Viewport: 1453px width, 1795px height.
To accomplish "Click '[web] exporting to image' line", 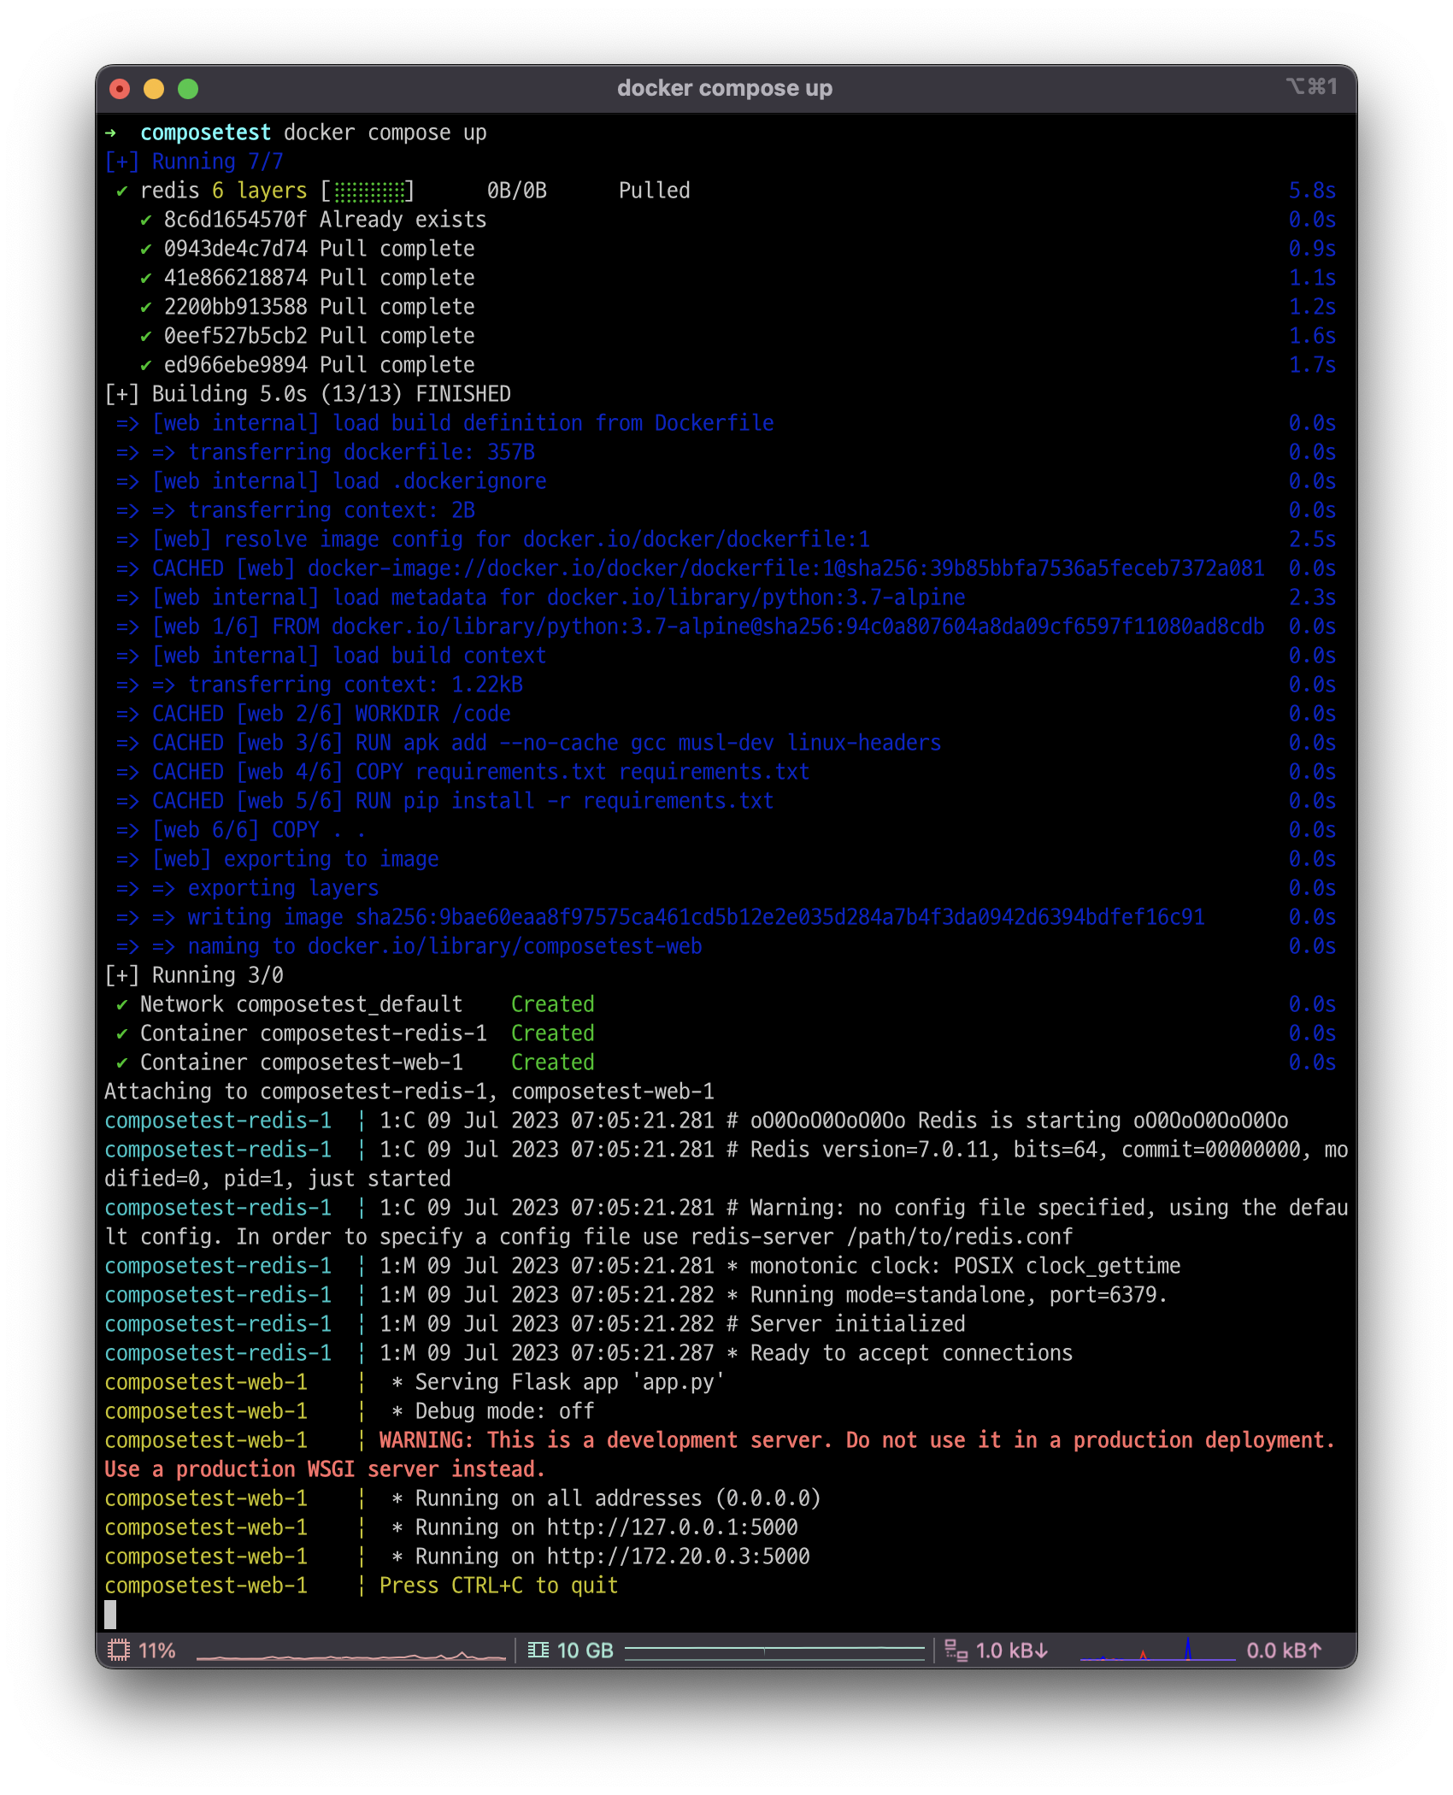I will pyautogui.click(x=278, y=859).
